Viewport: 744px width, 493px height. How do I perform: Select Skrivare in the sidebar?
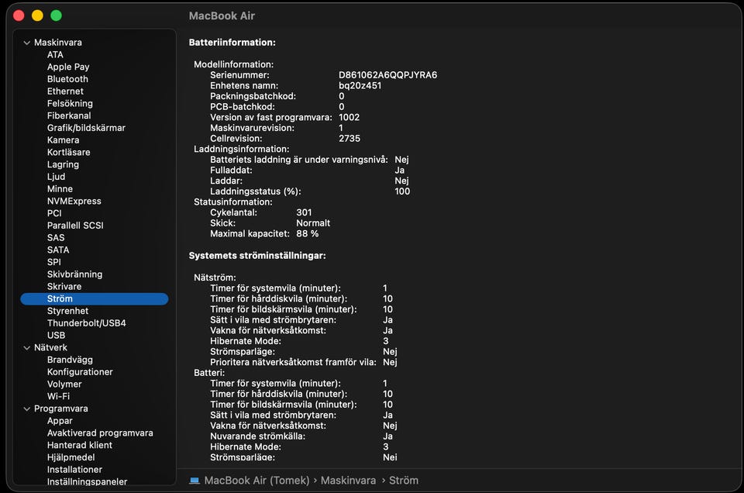coord(64,287)
